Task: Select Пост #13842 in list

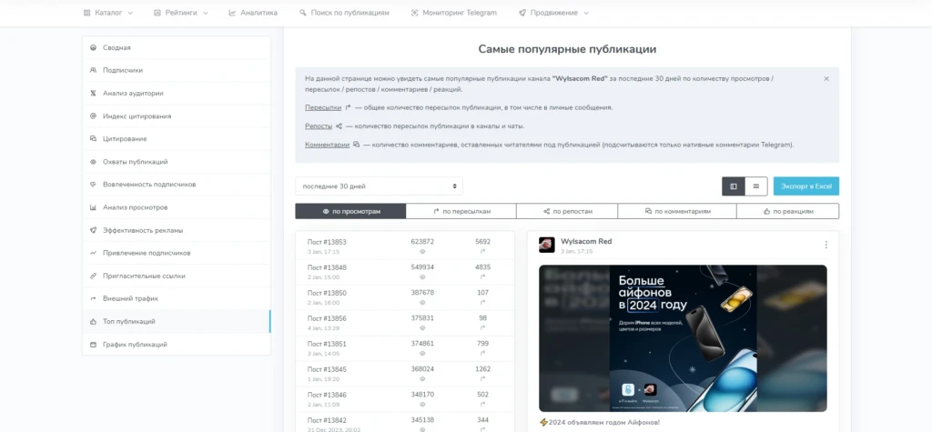Action: (405, 423)
